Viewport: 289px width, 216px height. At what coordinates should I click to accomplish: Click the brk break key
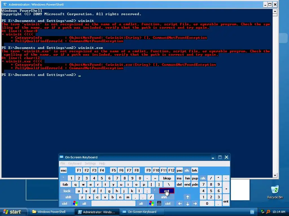[194, 170]
